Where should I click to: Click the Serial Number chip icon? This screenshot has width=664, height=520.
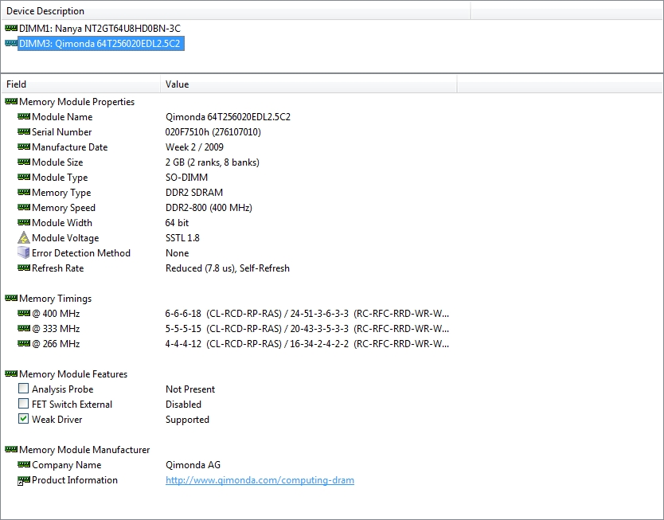24,132
